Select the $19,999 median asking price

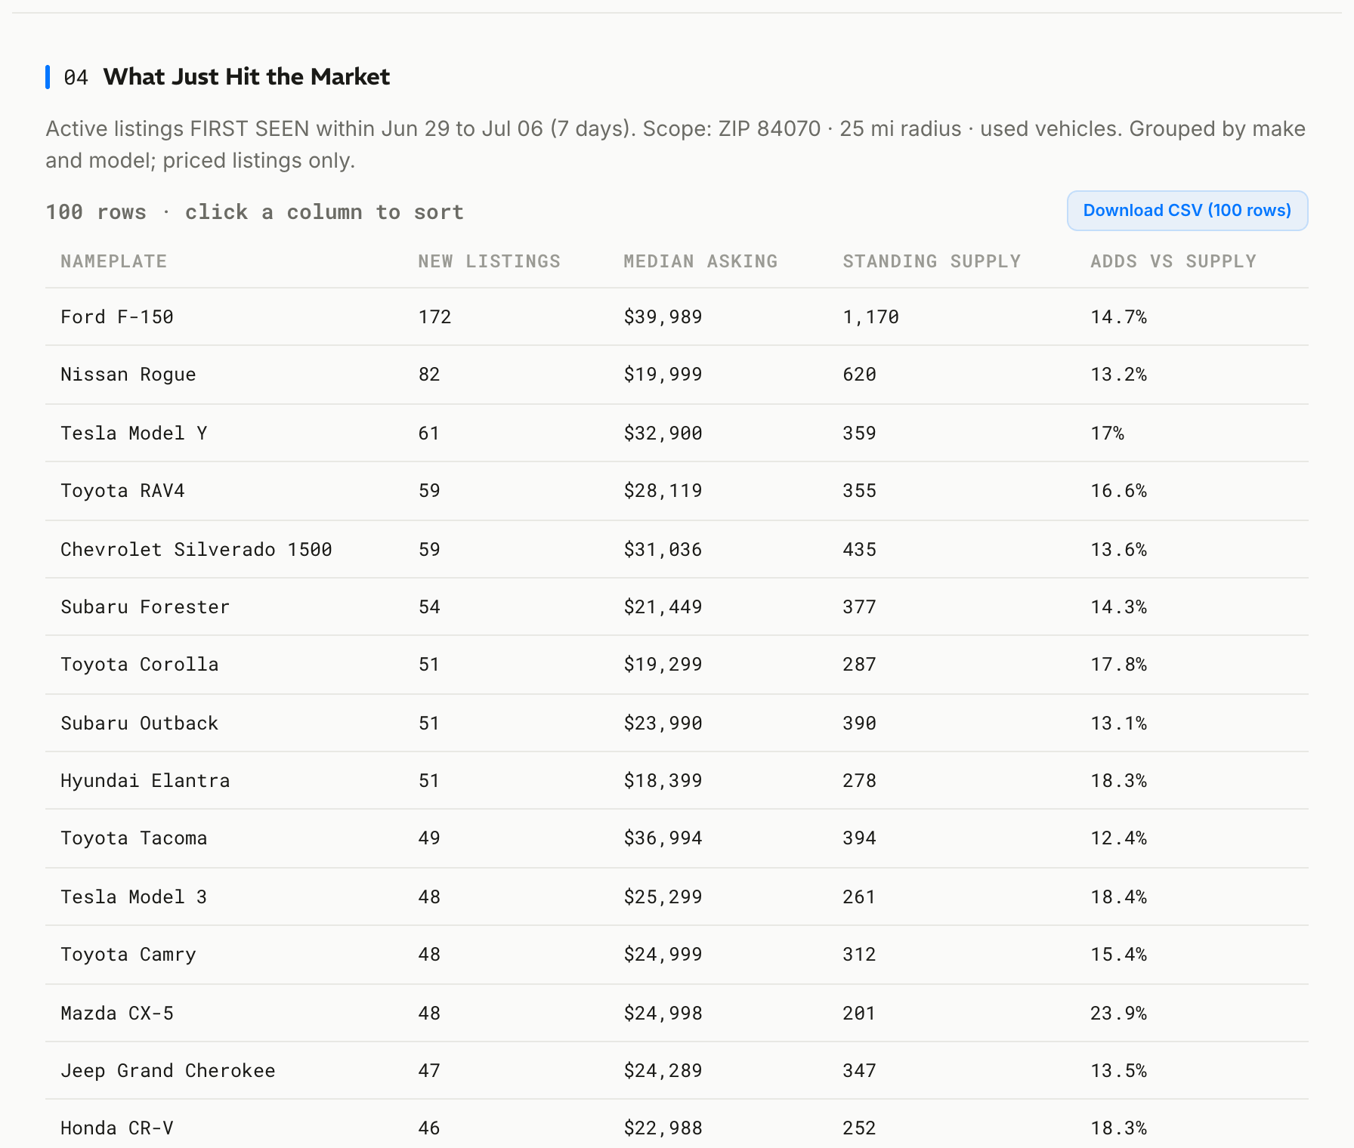(x=663, y=375)
